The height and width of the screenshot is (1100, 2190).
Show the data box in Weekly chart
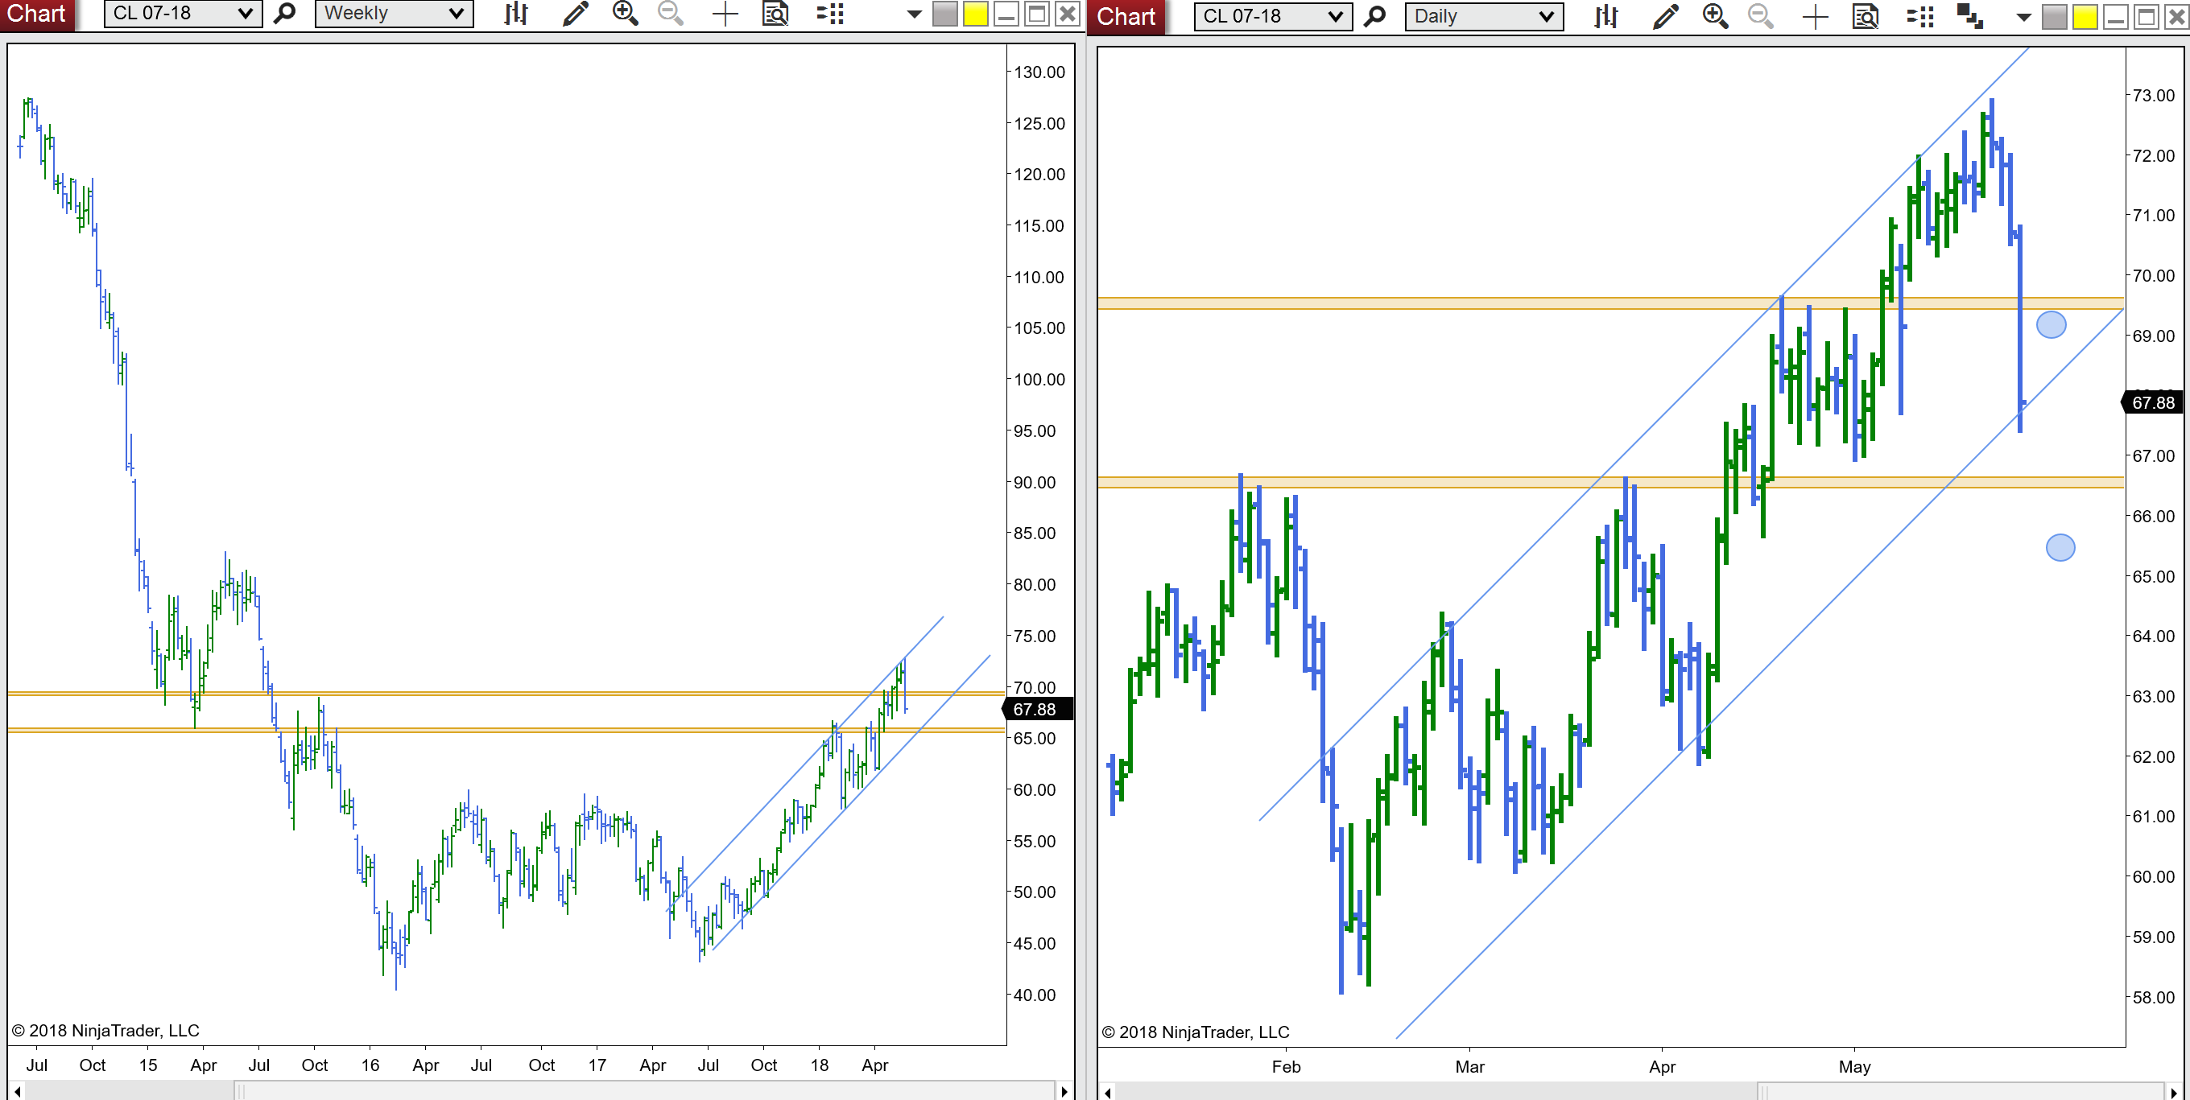[x=775, y=14]
